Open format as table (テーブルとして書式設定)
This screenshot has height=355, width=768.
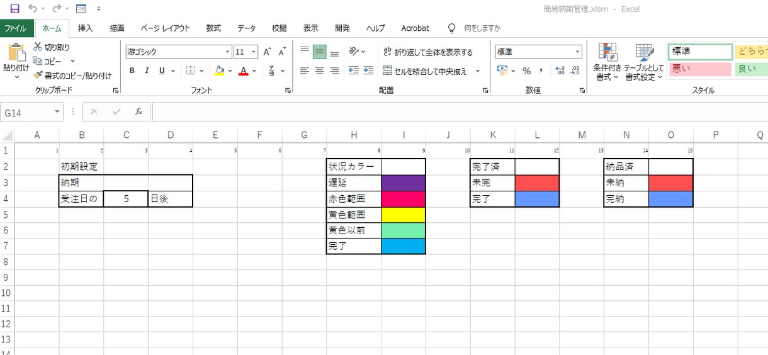[643, 62]
